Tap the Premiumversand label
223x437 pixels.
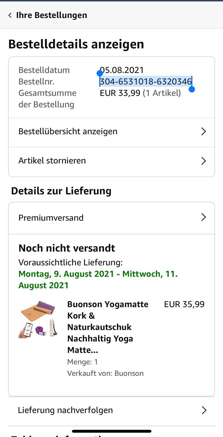(51, 218)
